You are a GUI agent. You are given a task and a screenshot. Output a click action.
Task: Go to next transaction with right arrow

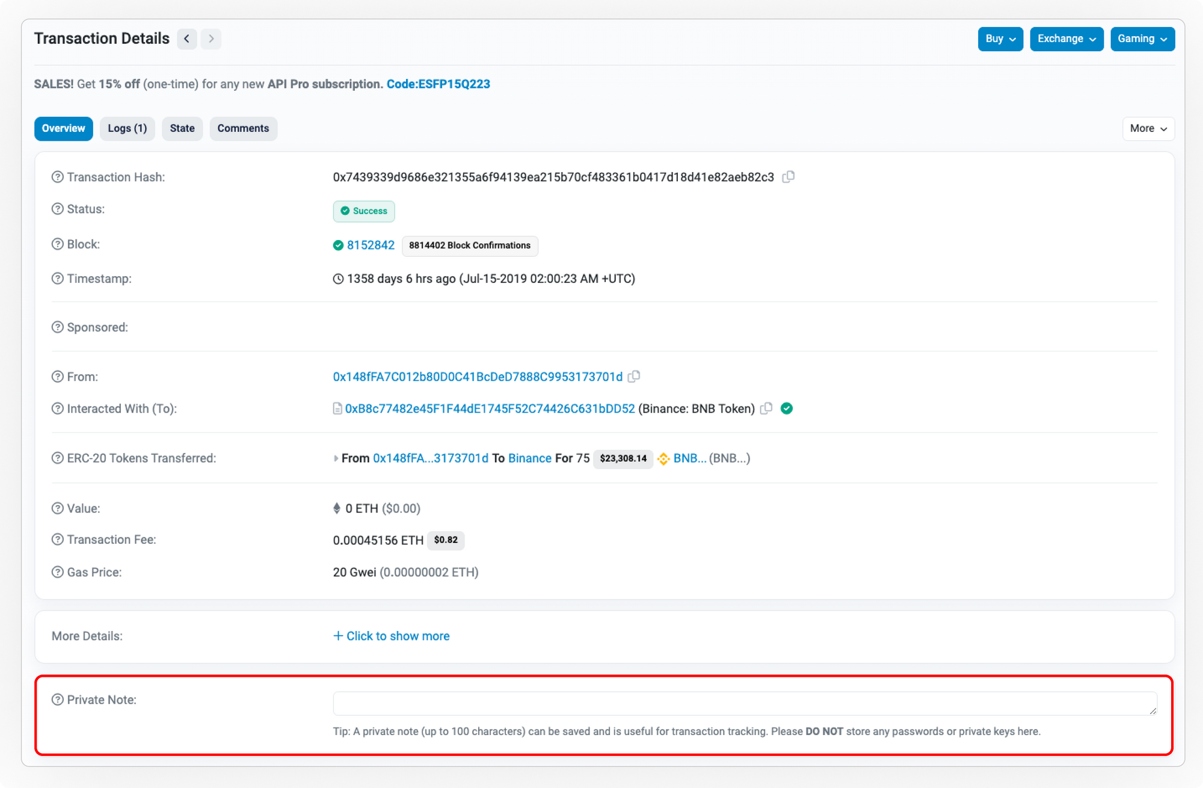pos(211,39)
